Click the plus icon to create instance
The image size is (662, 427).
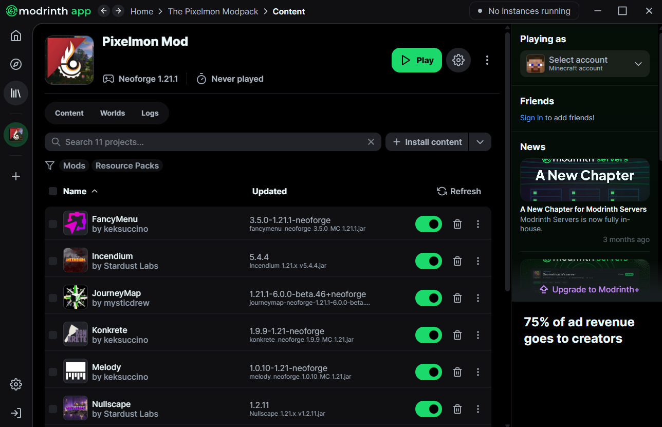click(x=16, y=176)
